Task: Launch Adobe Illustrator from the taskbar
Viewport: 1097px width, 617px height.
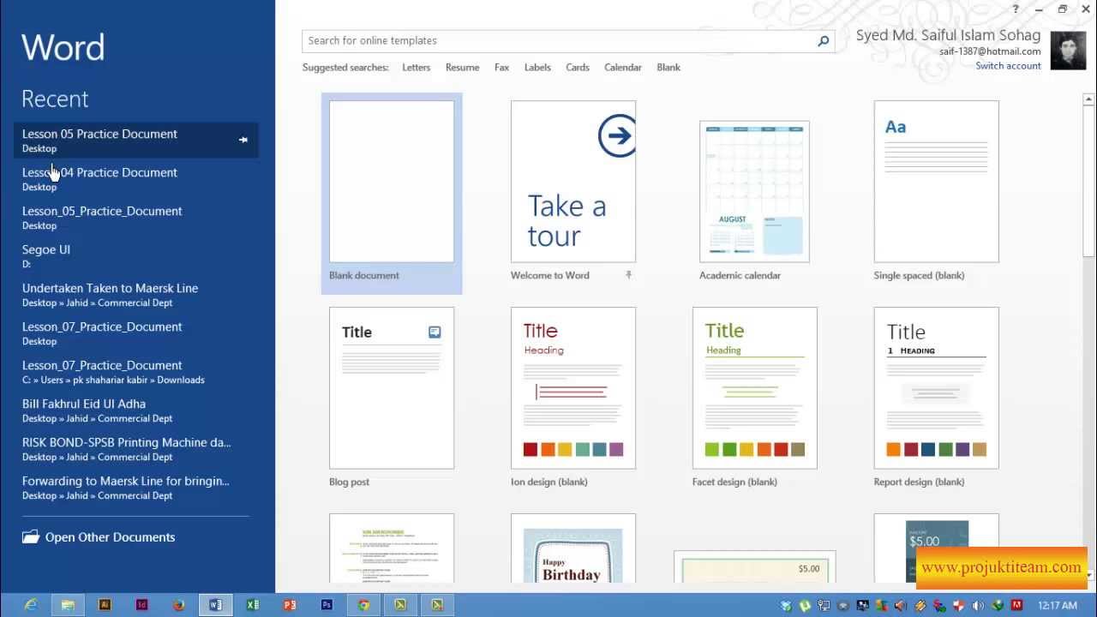Action: pyautogui.click(x=105, y=605)
